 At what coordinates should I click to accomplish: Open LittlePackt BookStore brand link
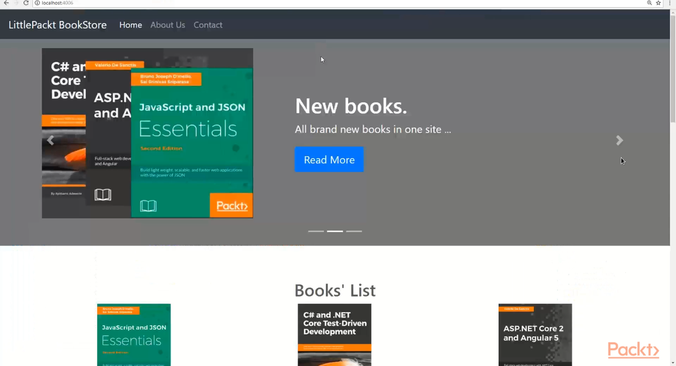pyautogui.click(x=57, y=25)
